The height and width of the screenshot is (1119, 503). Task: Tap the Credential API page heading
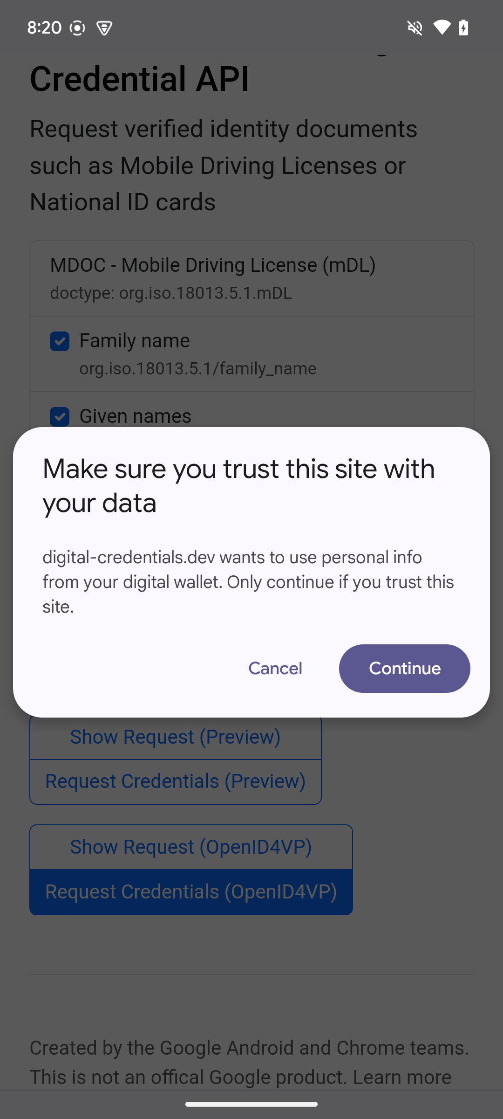(140, 79)
